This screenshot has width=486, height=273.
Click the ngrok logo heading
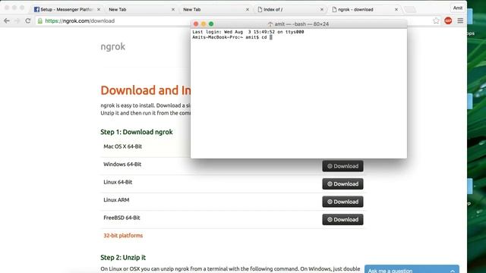click(113, 46)
